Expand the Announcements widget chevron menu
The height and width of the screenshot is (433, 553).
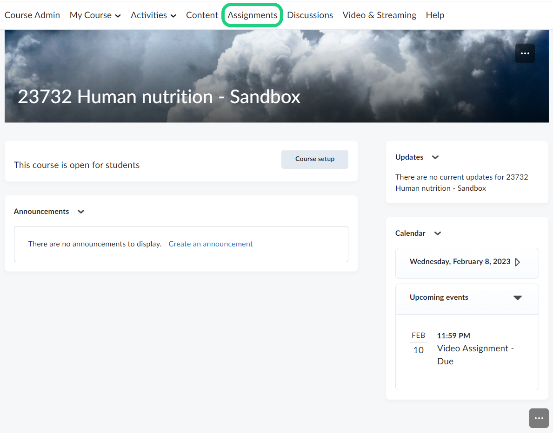click(81, 212)
